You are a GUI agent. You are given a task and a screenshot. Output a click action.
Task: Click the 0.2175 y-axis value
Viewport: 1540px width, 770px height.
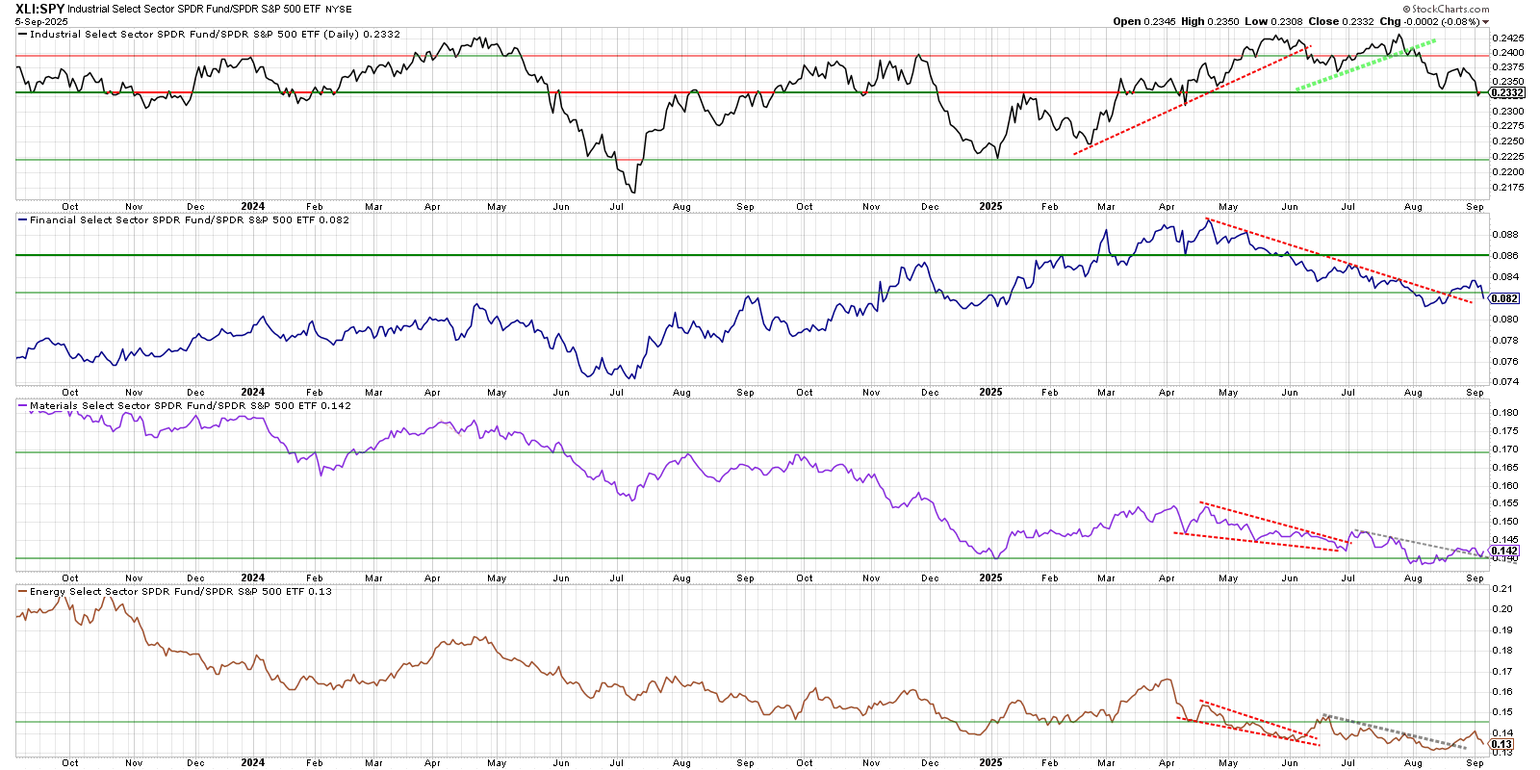tap(1507, 188)
